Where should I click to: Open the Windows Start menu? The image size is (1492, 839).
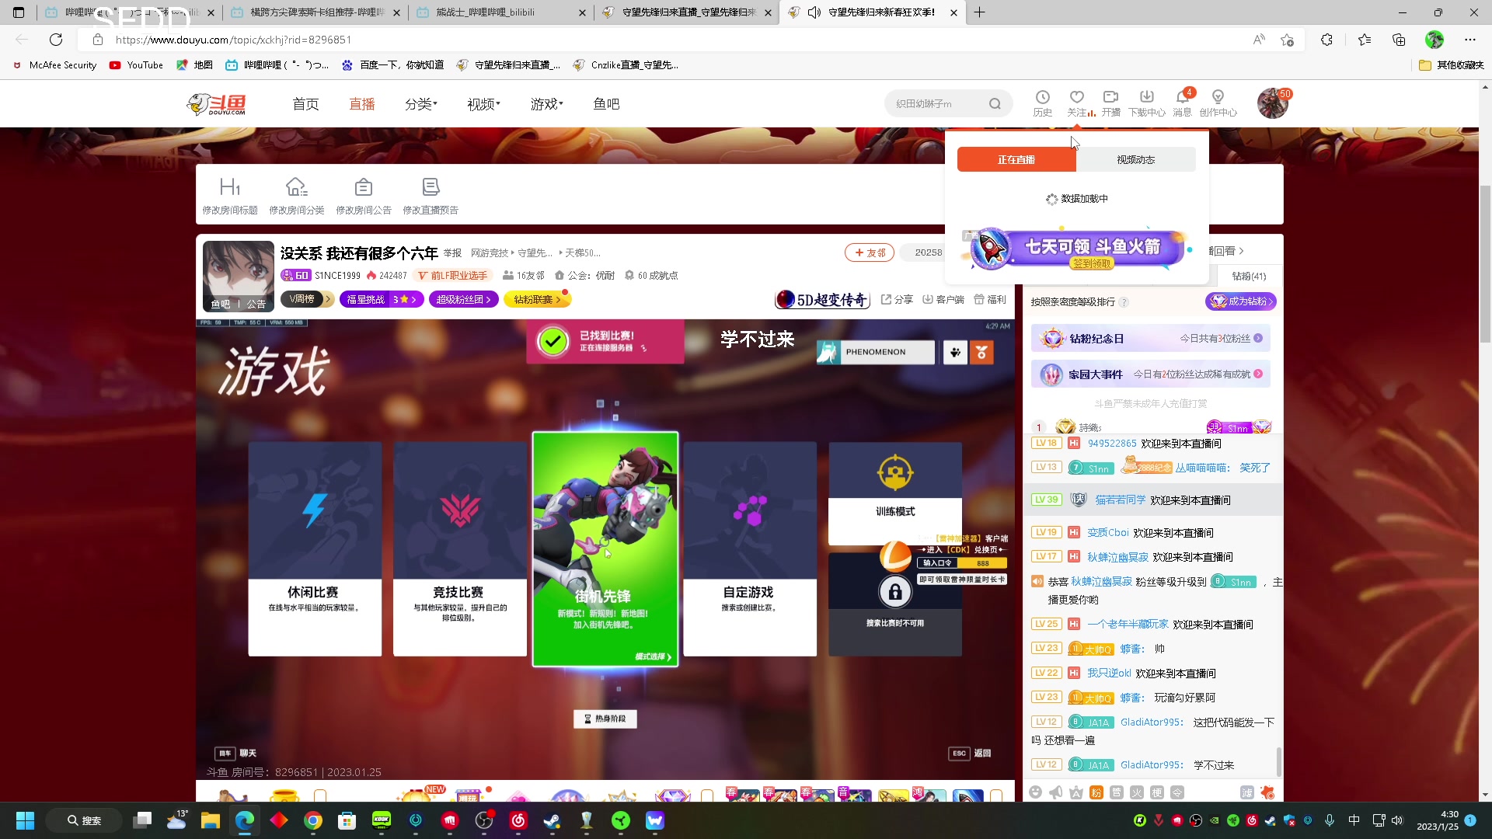(x=25, y=820)
